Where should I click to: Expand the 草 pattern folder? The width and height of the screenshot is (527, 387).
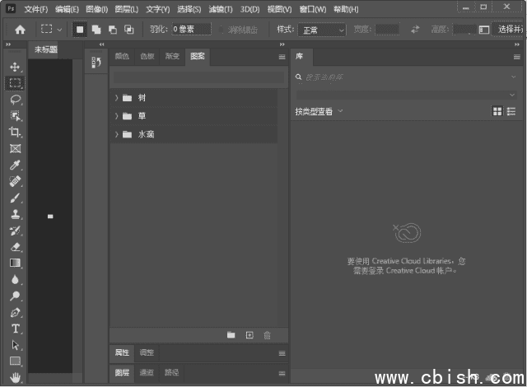(x=116, y=116)
